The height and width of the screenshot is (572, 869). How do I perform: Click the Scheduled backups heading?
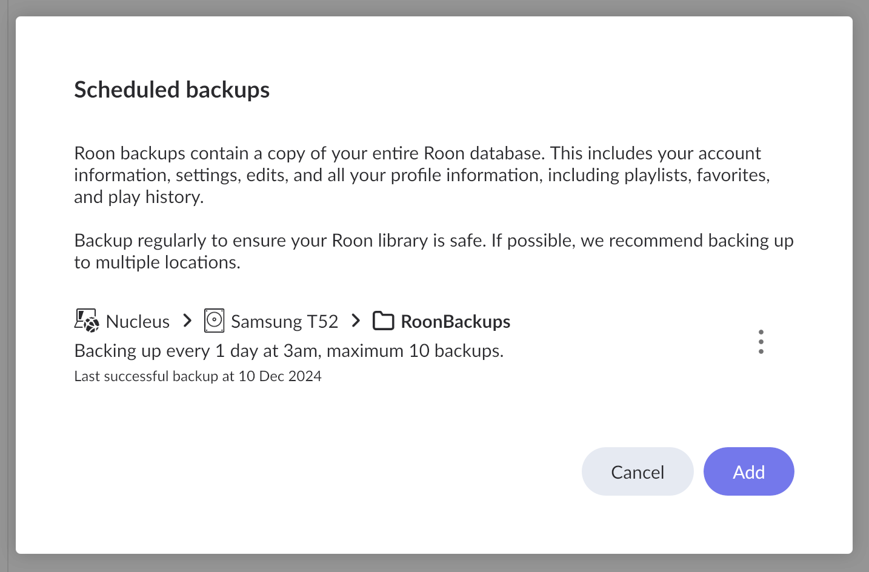[172, 90]
